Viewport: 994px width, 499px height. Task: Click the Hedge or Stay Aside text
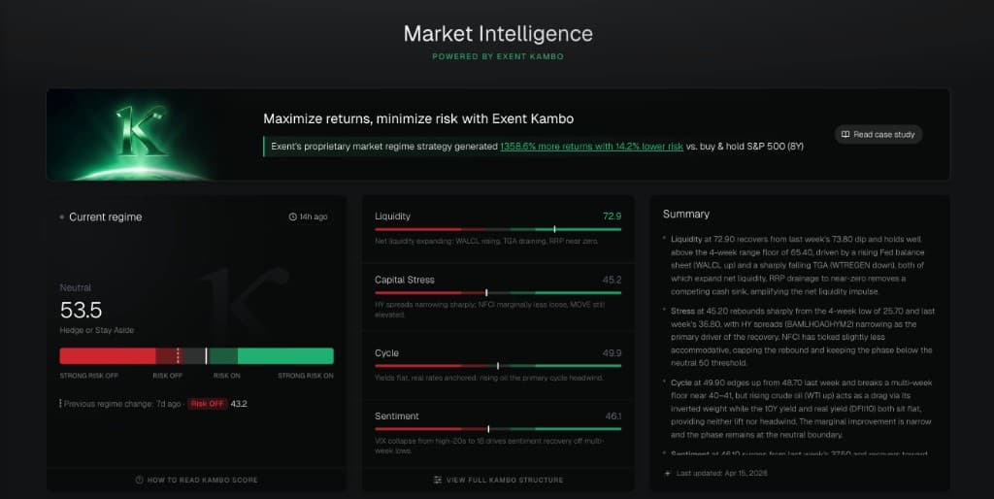point(97,330)
